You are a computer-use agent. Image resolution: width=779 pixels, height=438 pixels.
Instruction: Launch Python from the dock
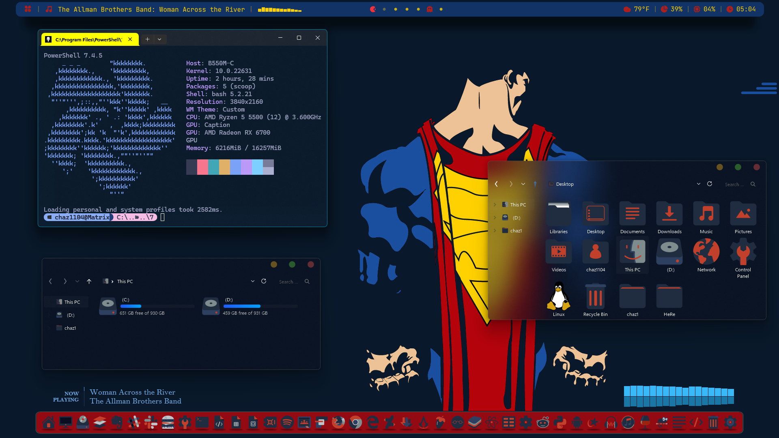[560, 423]
